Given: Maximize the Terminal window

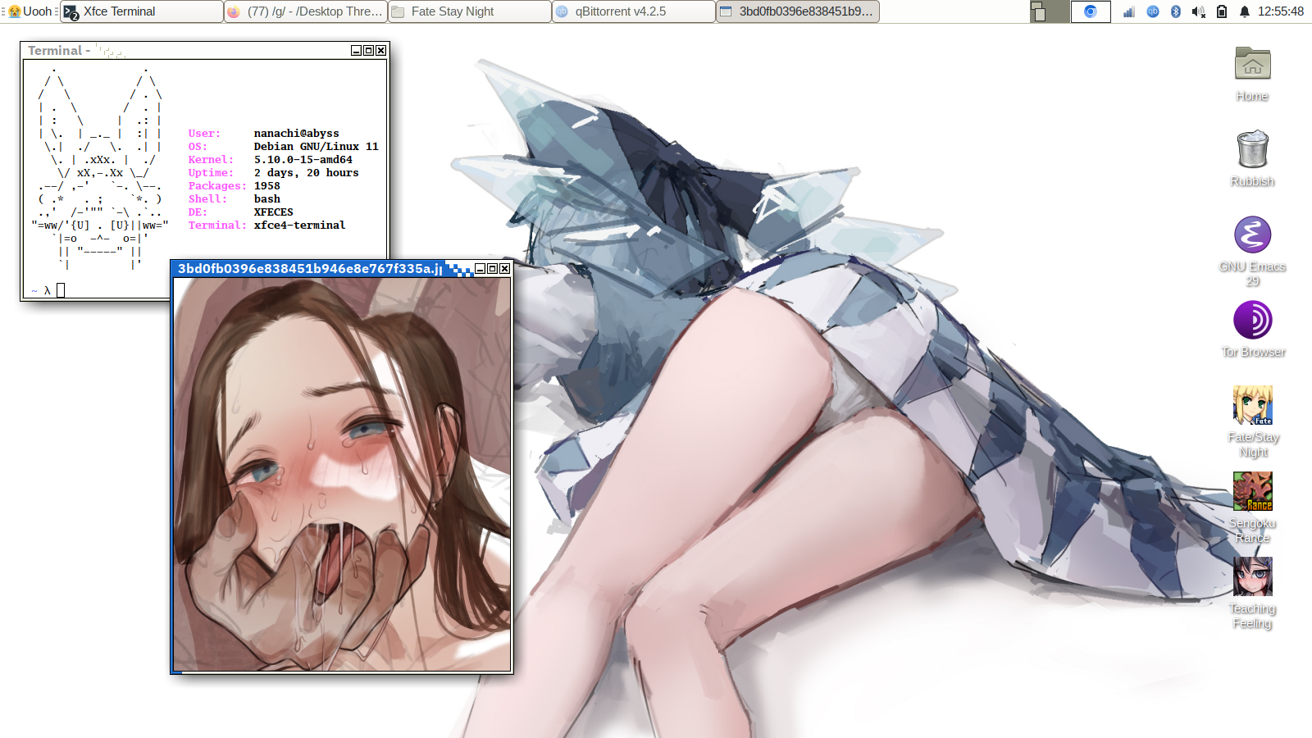Looking at the screenshot, I should pos(368,50).
